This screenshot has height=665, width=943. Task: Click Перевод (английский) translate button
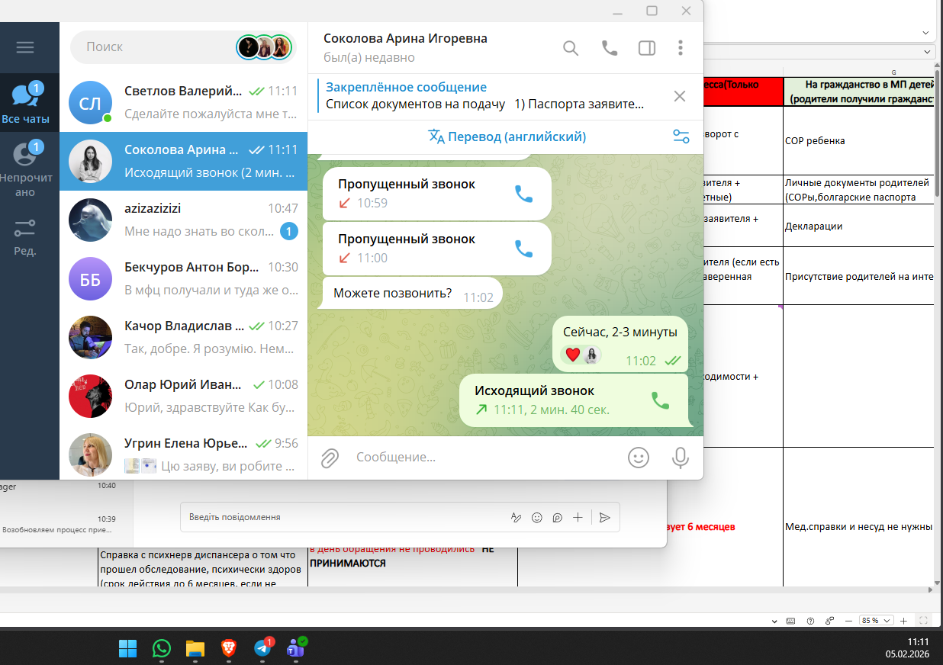coord(507,137)
